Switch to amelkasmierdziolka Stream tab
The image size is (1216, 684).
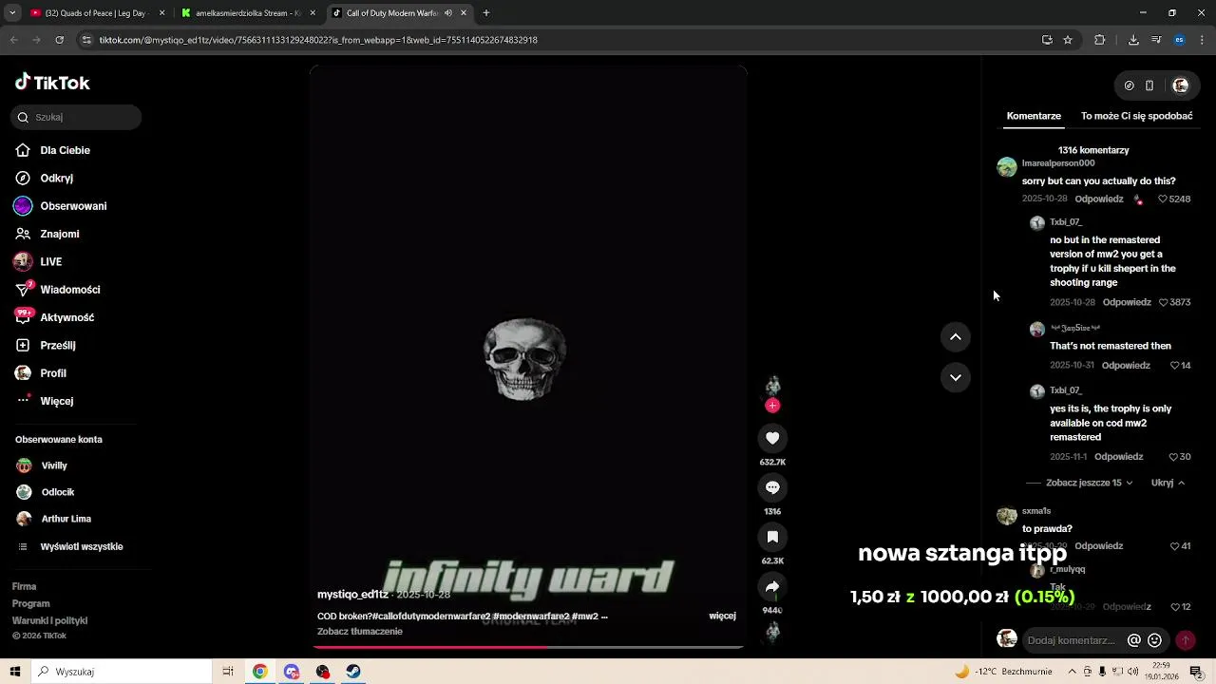coord(249,13)
